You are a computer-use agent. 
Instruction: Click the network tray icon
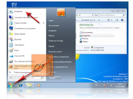tap(108, 85)
